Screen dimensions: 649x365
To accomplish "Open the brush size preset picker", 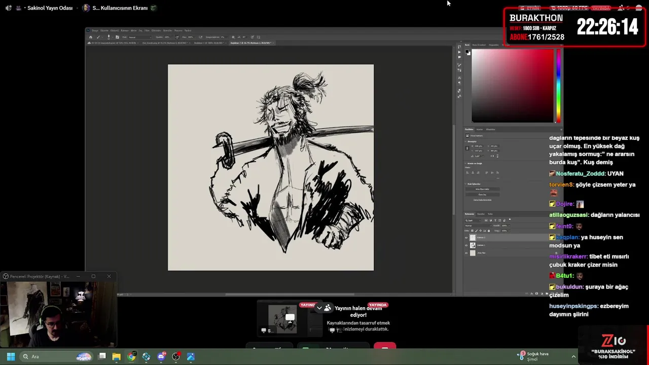I will click(109, 37).
